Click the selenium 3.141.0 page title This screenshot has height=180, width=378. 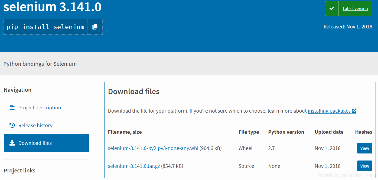coord(53,7)
